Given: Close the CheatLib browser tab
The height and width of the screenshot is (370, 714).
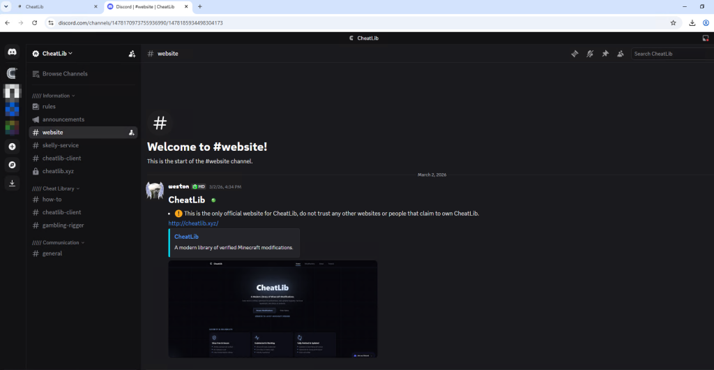Looking at the screenshot, I should pos(95,7).
